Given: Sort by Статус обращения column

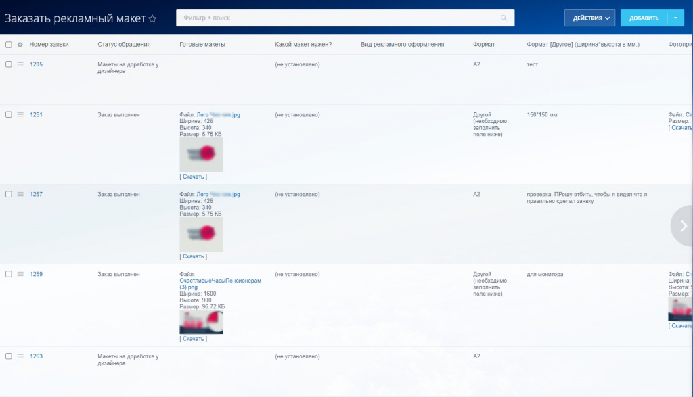Looking at the screenshot, I should pos(125,45).
